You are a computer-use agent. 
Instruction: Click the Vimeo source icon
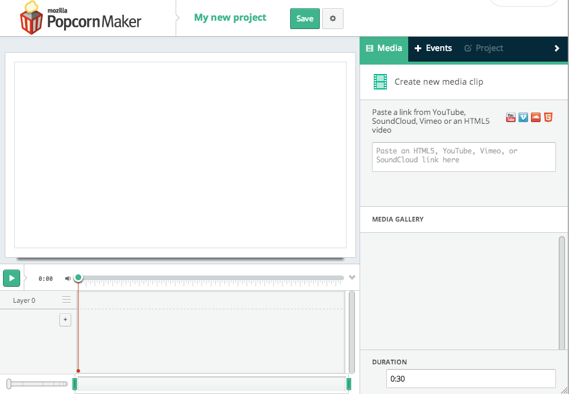(x=523, y=117)
